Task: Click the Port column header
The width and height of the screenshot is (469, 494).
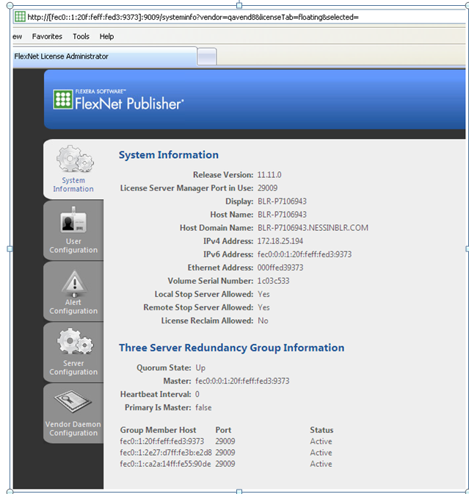Action: 223,430
